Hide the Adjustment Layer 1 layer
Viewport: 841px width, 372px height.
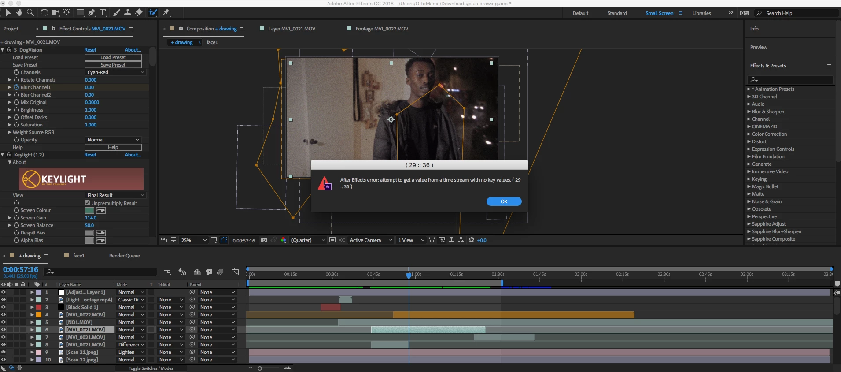[4, 292]
